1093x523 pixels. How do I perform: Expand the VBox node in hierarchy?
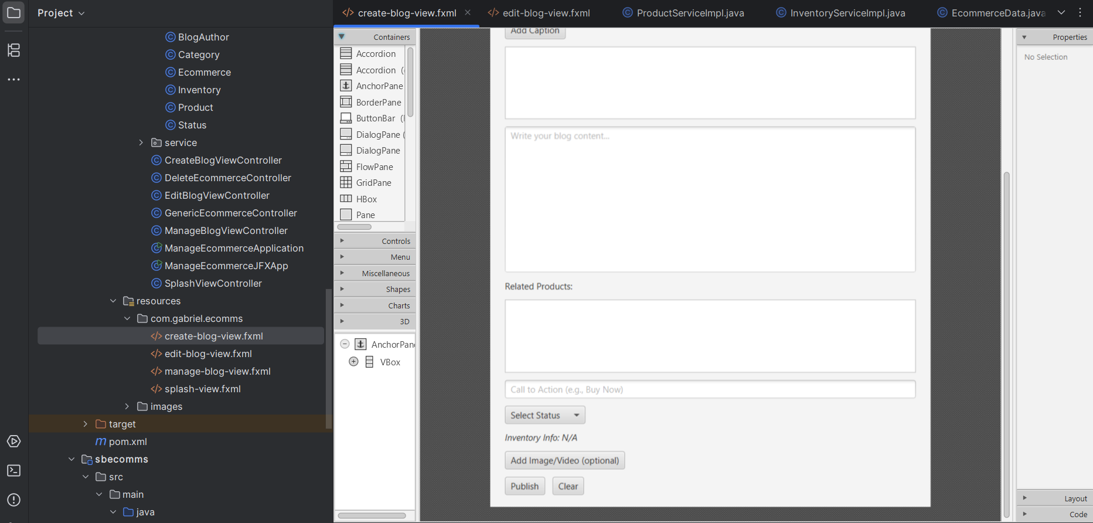coord(353,361)
